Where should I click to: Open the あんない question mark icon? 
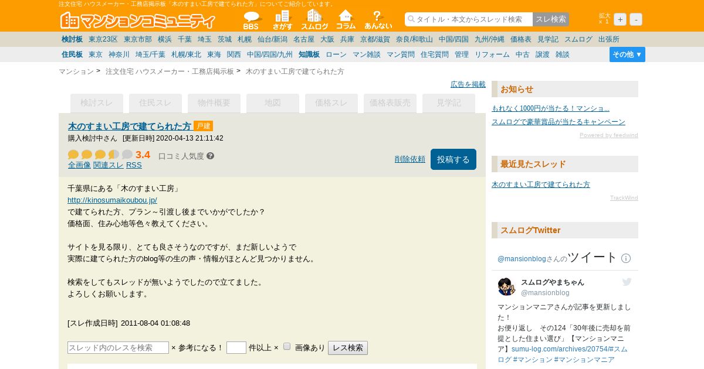(378, 20)
